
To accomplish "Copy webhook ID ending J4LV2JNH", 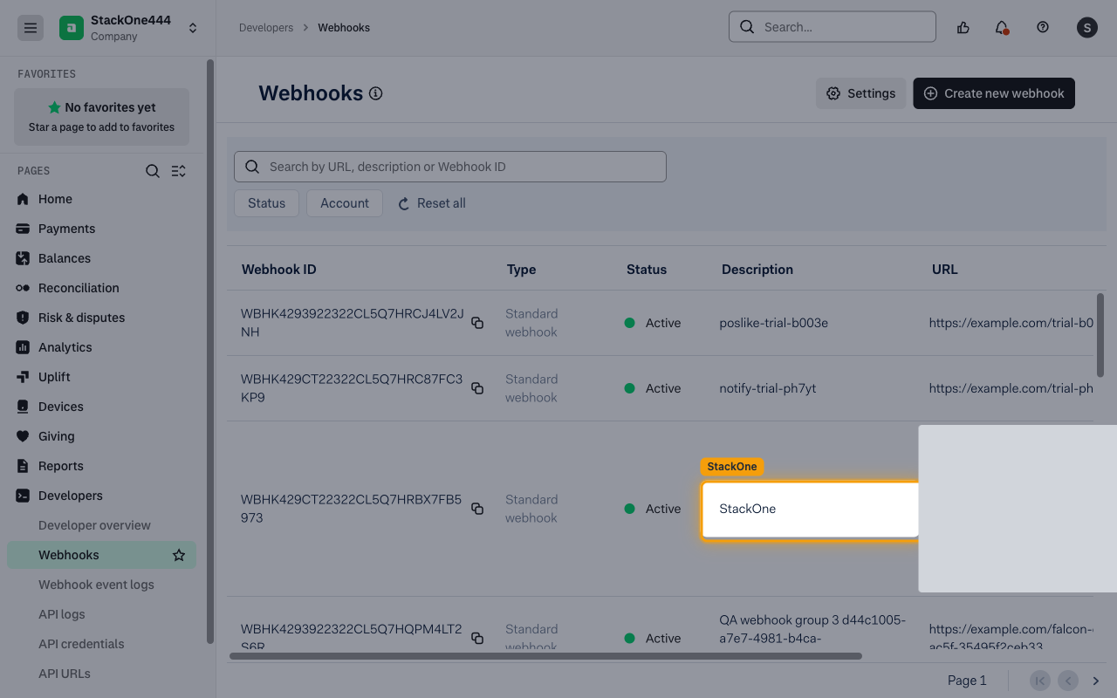I will (477, 323).
